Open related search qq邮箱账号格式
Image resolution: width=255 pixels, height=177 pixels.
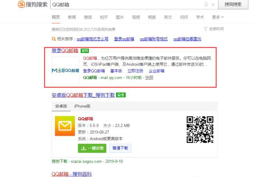[x=154, y=39]
